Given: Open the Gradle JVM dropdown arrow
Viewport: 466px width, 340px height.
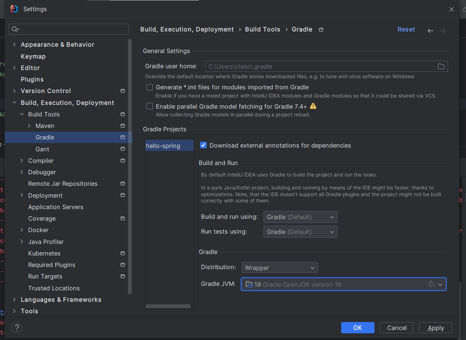Looking at the screenshot, I should point(440,285).
